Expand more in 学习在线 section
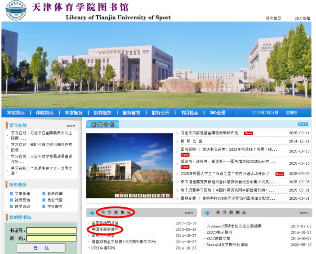This screenshot has height=254, width=316. (71, 126)
